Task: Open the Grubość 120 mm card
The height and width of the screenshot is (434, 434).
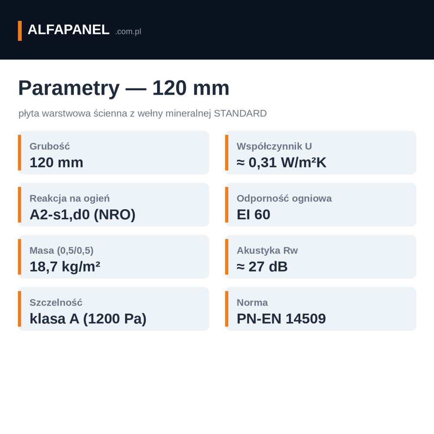Action: (x=113, y=152)
